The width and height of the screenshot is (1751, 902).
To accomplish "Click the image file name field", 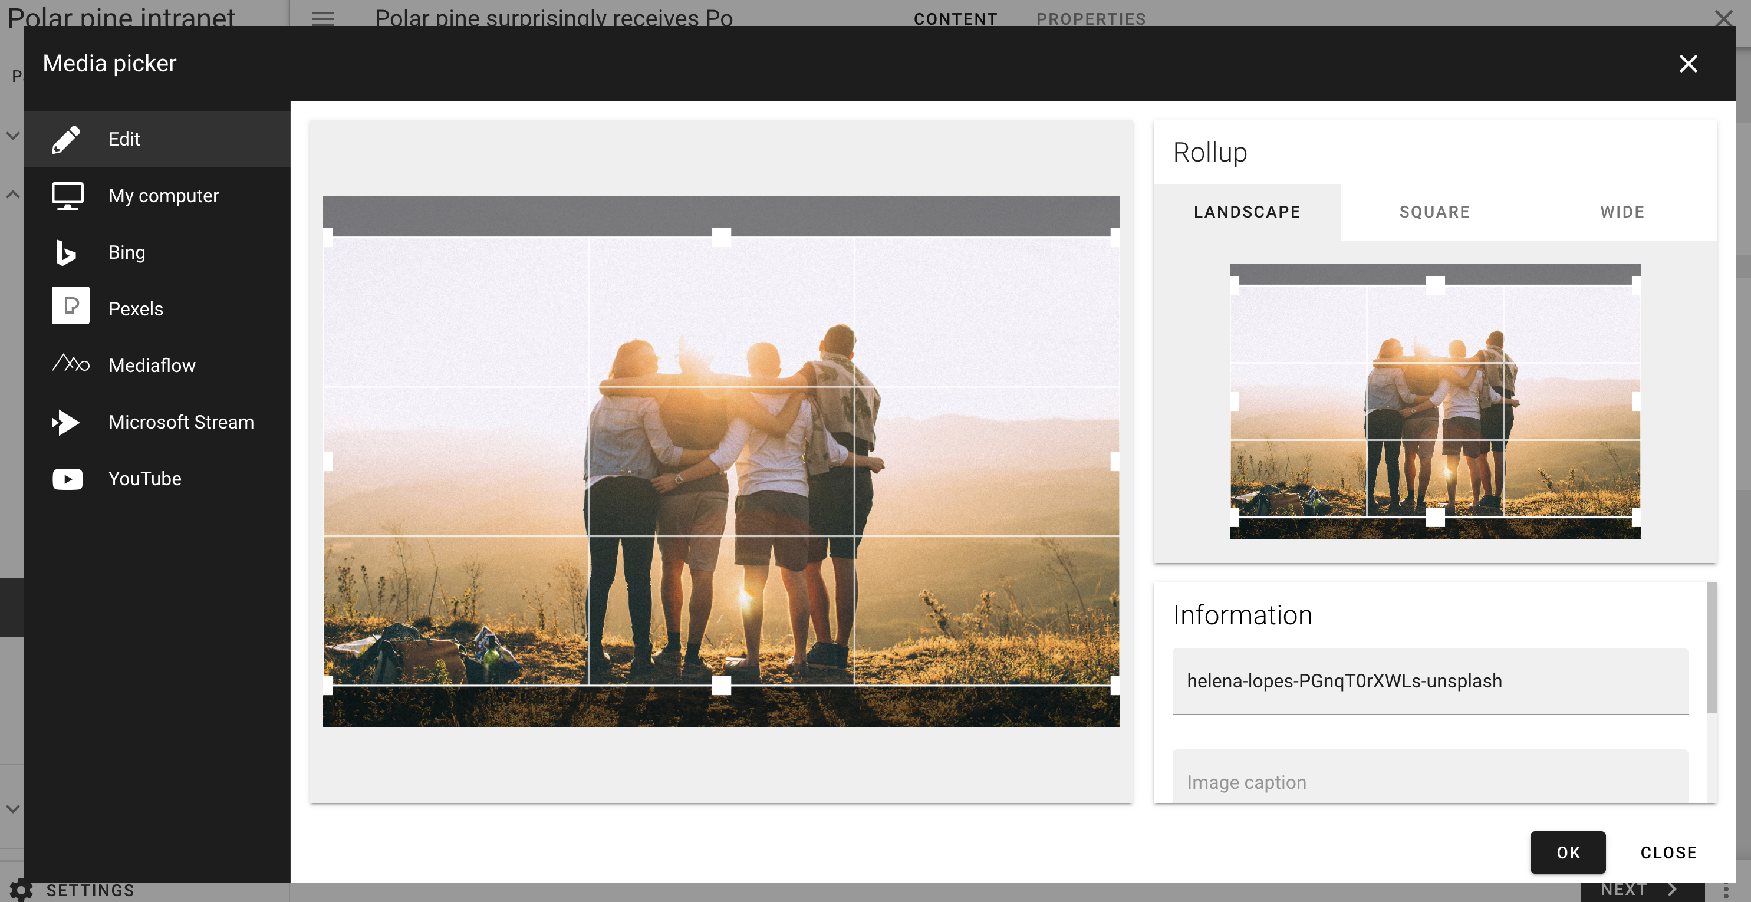I will (x=1430, y=681).
